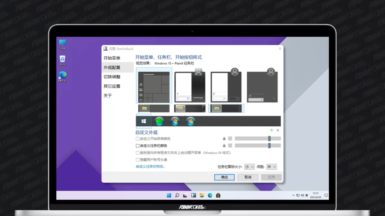Image resolution: width=385 pixels, height=216 pixels.
Task: Enable the 自定义开始菜单颜色 checkbox
Action: pyautogui.click(x=138, y=139)
